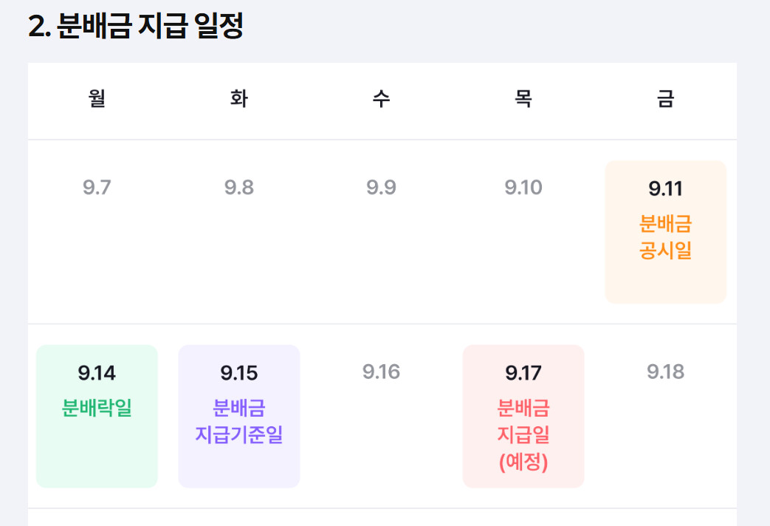
Task: Select the 금 weekday header
Action: coord(665,98)
